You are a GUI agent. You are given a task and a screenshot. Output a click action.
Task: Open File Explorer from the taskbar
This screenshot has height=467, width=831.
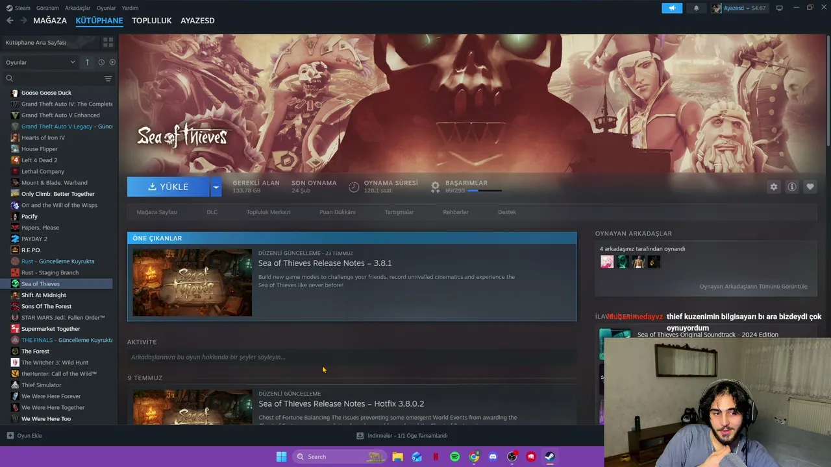click(x=397, y=457)
